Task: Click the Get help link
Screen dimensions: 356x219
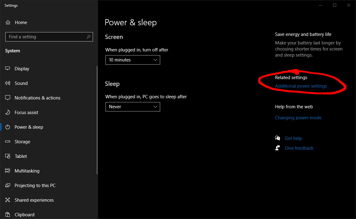Action: click(x=293, y=138)
